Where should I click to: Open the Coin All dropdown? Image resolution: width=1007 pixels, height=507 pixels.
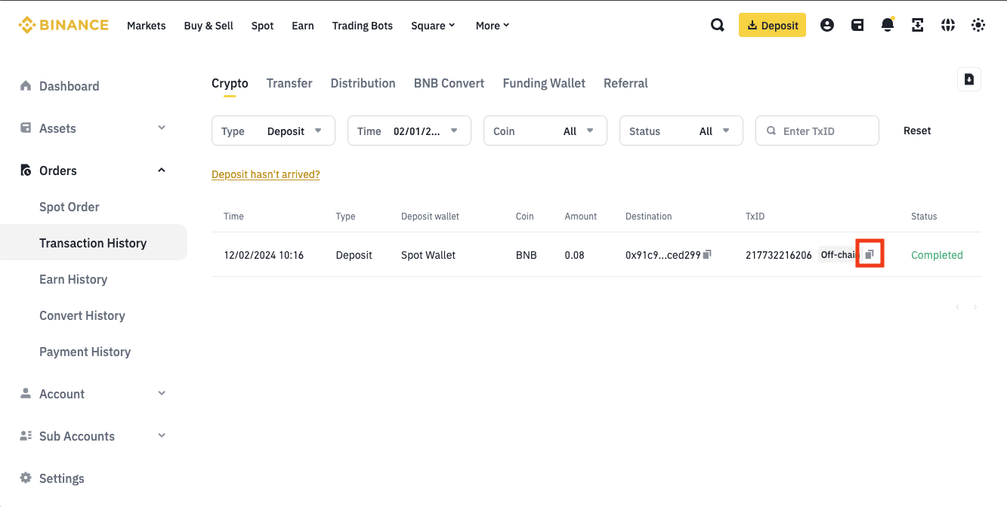click(x=545, y=131)
